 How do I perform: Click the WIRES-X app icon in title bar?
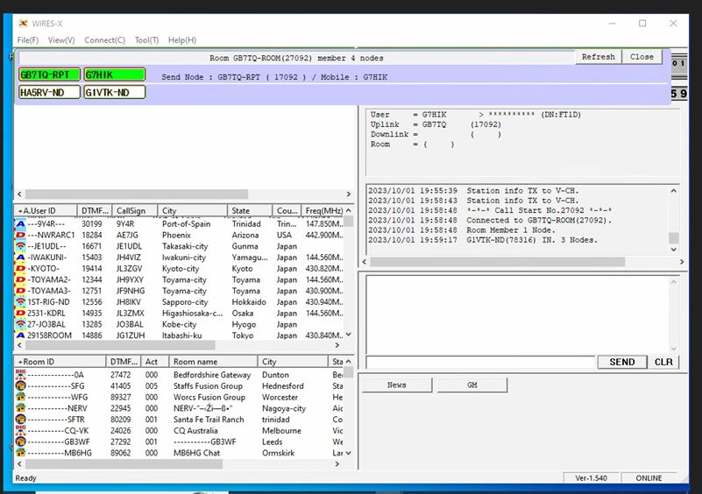click(24, 24)
